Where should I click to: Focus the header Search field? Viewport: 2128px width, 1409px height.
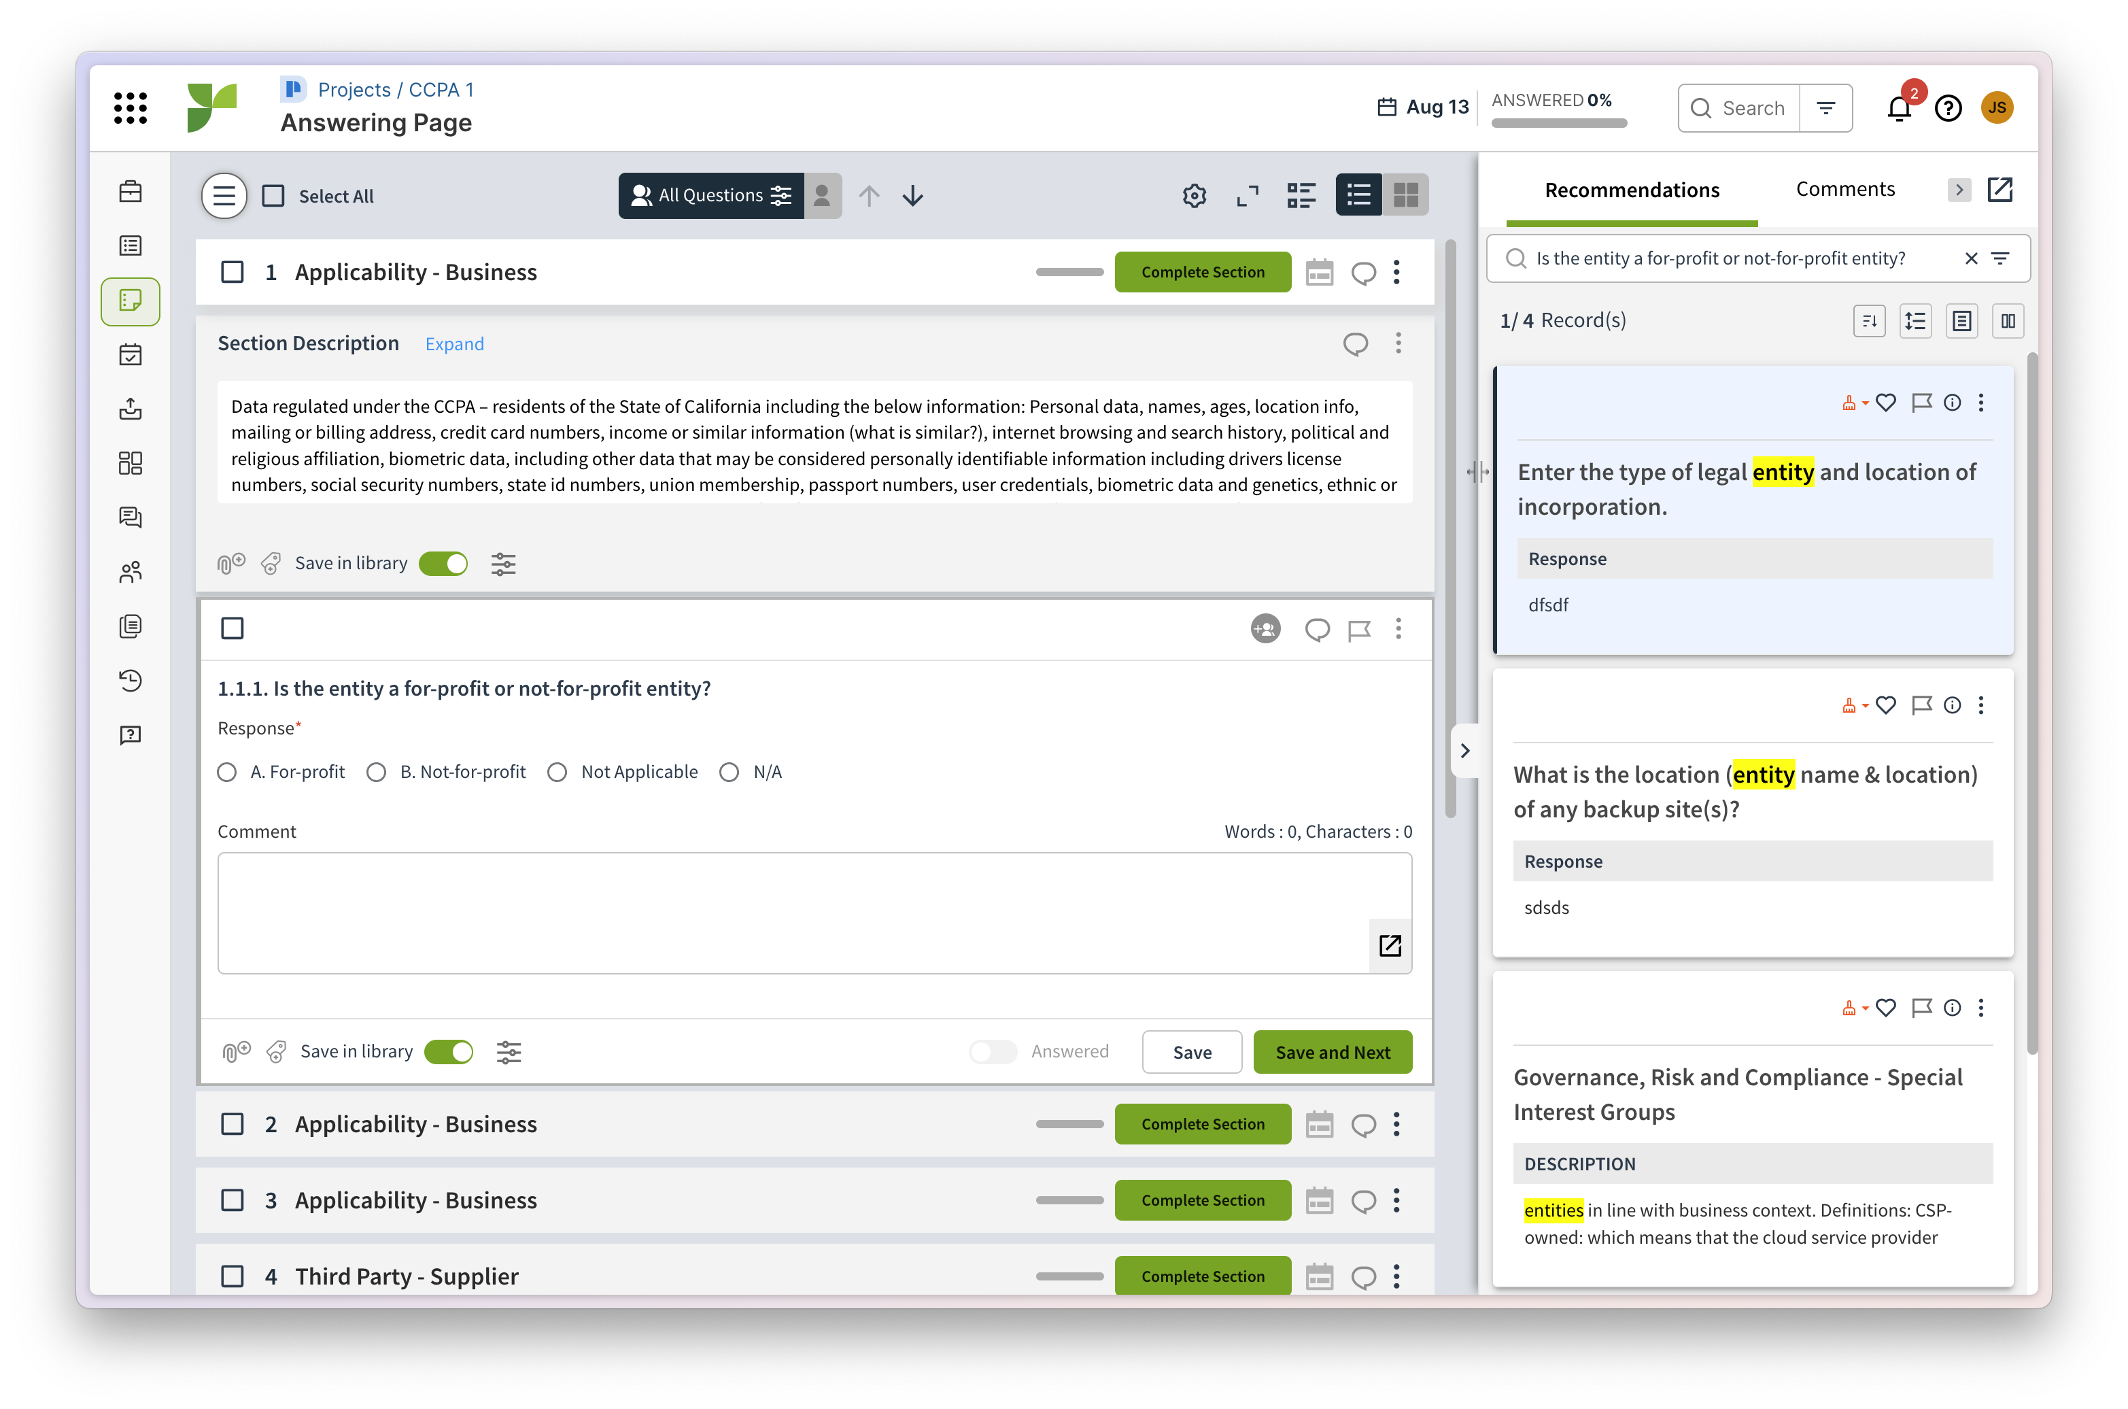pos(1739,108)
